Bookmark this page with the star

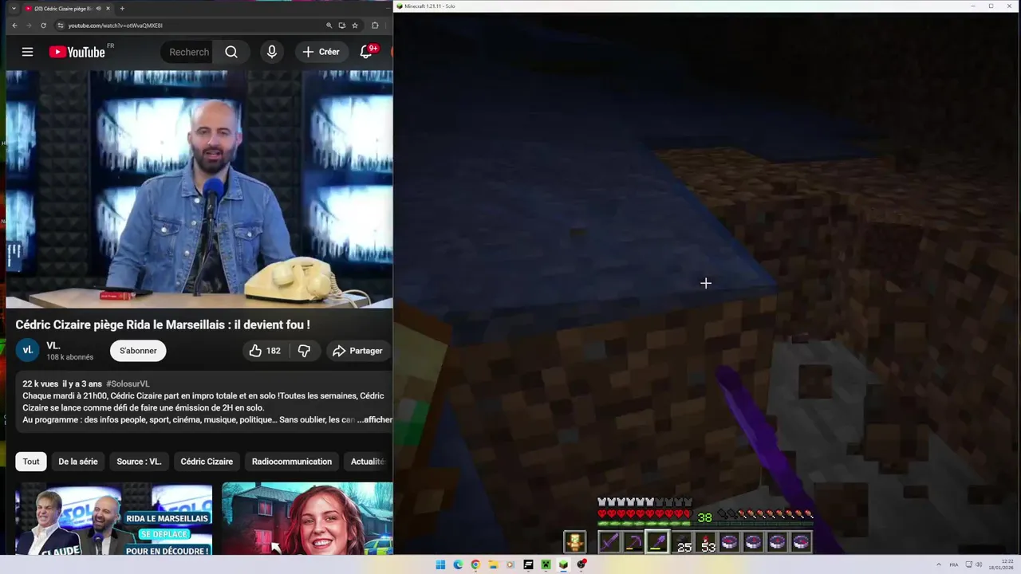click(x=355, y=26)
